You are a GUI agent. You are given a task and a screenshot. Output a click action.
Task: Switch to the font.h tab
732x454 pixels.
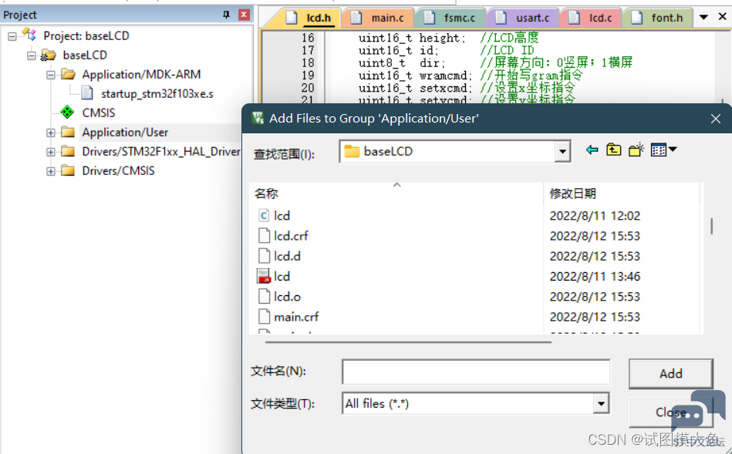658,18
